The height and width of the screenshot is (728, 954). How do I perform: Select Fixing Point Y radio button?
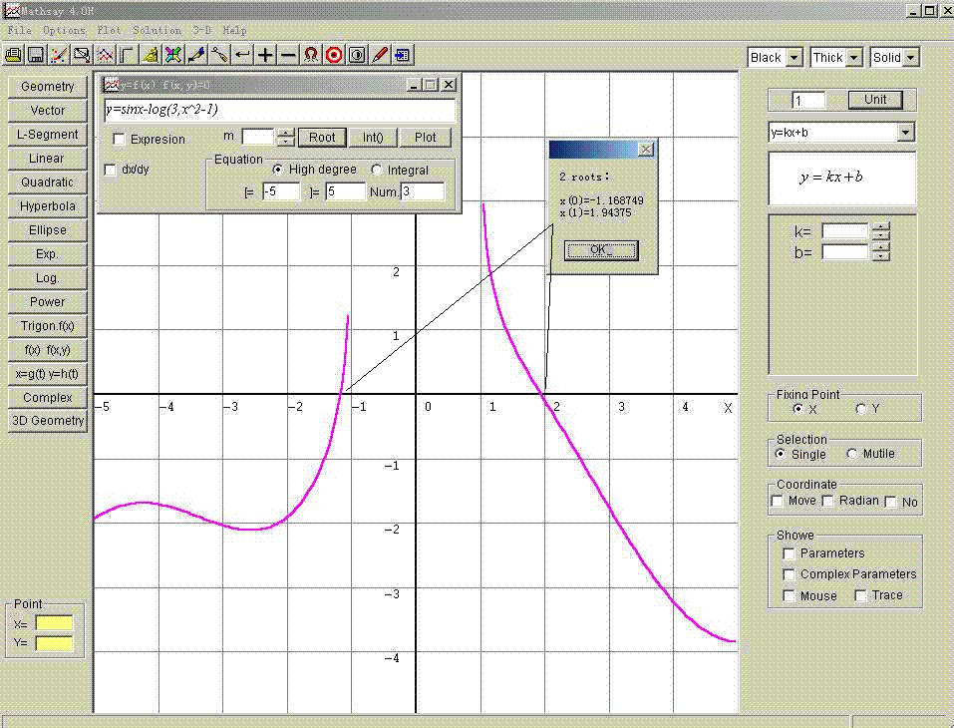tap(861, 409)
